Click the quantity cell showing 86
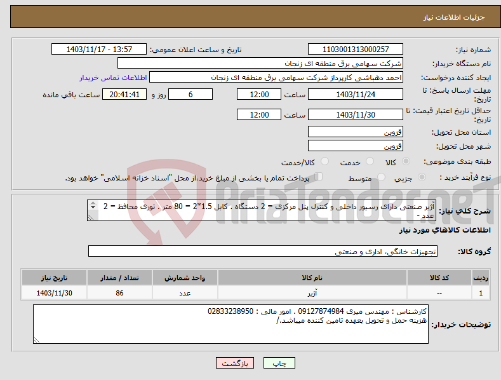Screen dimensions: 501x380 (x=119, y=293)
